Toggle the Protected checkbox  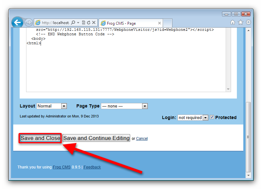tap(212, 117)
